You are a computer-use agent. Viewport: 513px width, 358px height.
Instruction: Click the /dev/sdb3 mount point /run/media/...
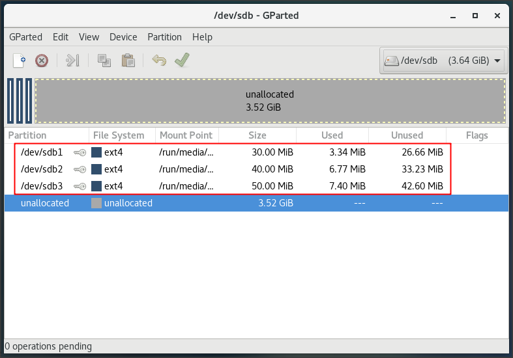point(186,186)
